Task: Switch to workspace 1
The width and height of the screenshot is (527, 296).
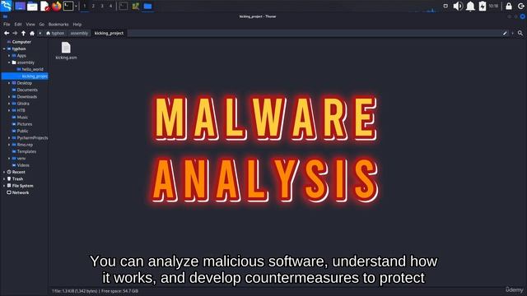Action: [85, 6]
